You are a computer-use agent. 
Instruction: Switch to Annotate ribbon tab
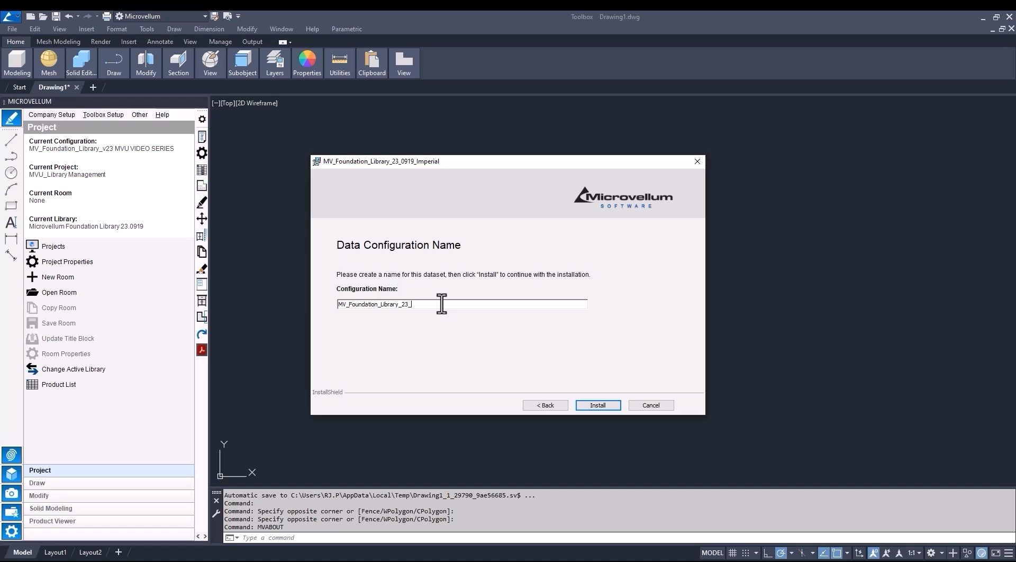tap(160, 42)
